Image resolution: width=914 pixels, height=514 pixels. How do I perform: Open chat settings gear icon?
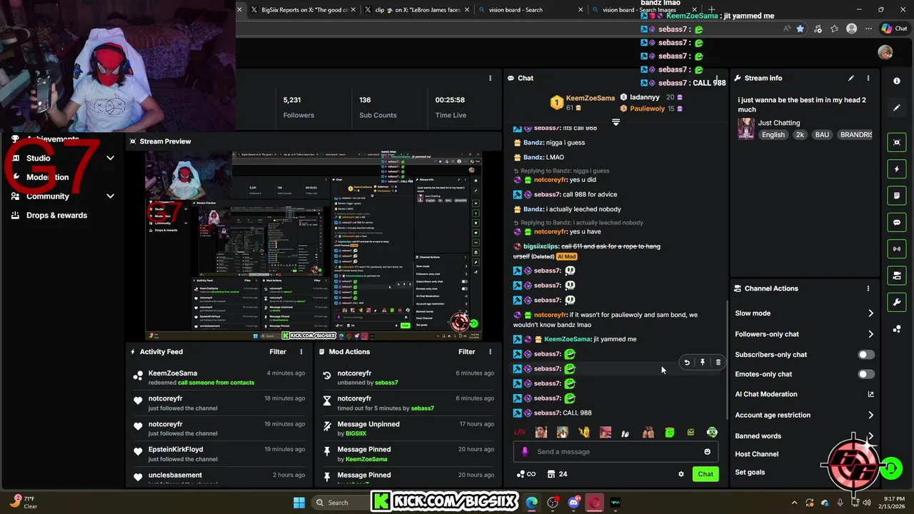point(681,474)
